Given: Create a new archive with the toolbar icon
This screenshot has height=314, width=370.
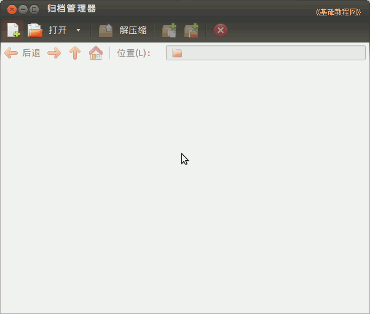Looking at the screenshot, I should point(13,30).
